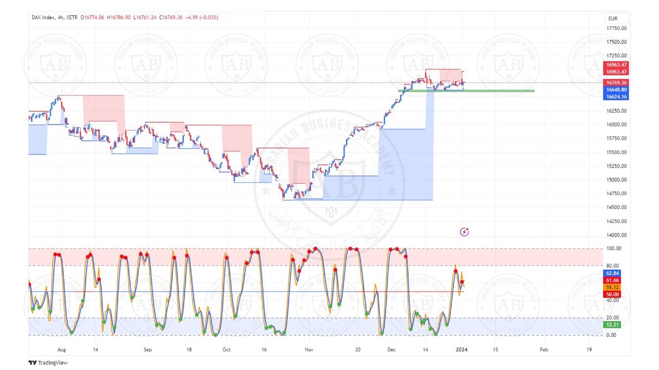Click the 14250.00 price scale label
The width and height of the screenshot is (659, 370).
tap(616, 221)
